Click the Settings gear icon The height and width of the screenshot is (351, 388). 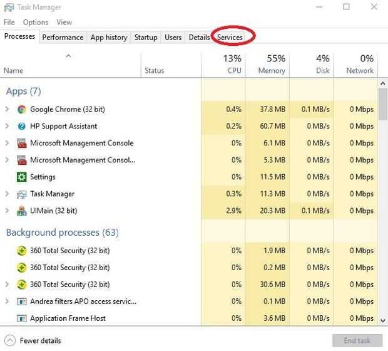click(x=22, y=177)
